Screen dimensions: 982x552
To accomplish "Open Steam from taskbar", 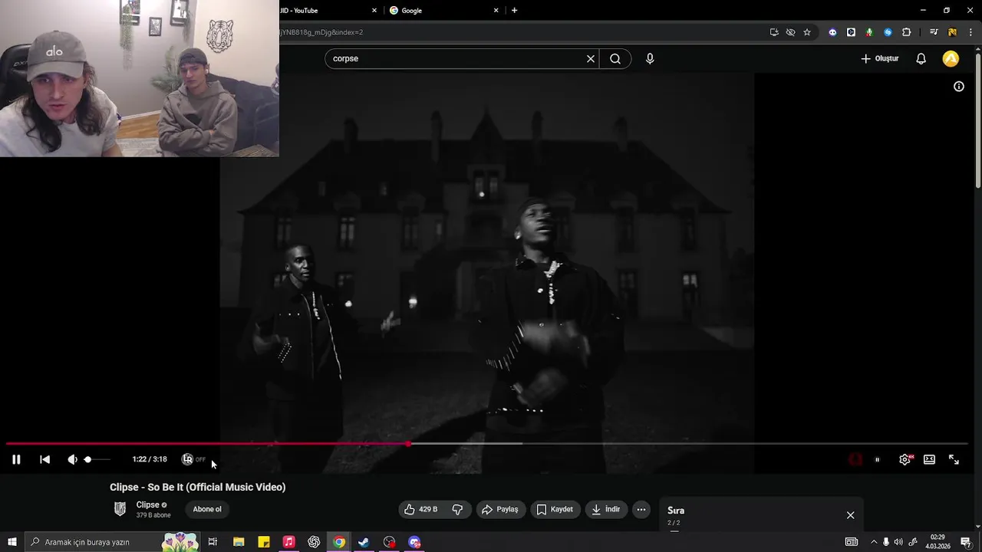I will 364,542.
